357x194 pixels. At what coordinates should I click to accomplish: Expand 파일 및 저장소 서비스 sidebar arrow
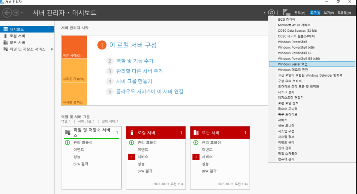click(52, 49)
